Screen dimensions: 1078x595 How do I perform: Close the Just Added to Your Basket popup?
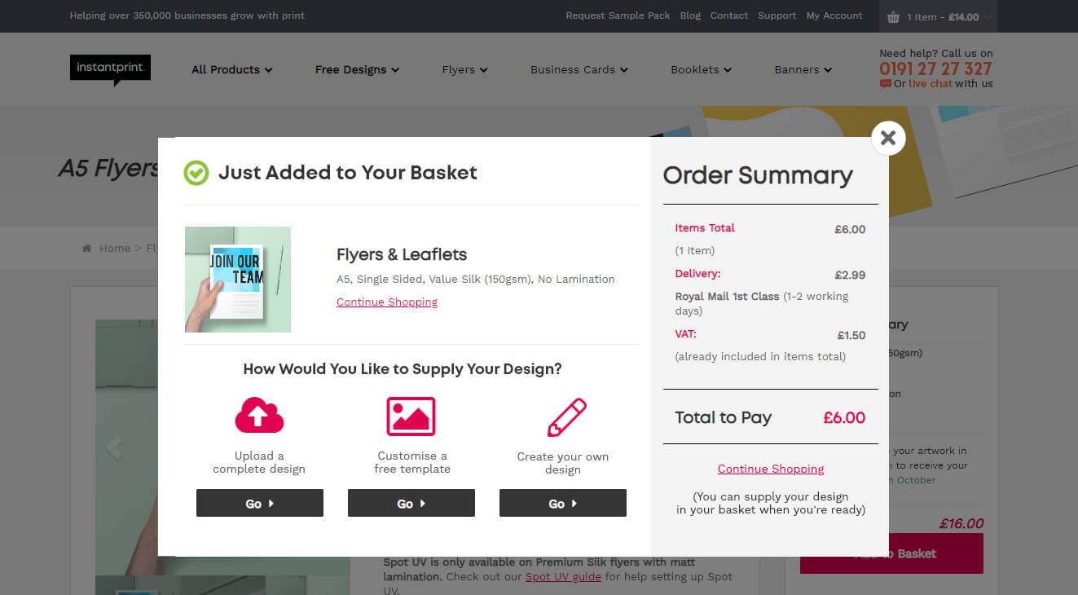(x=888, y=138)
